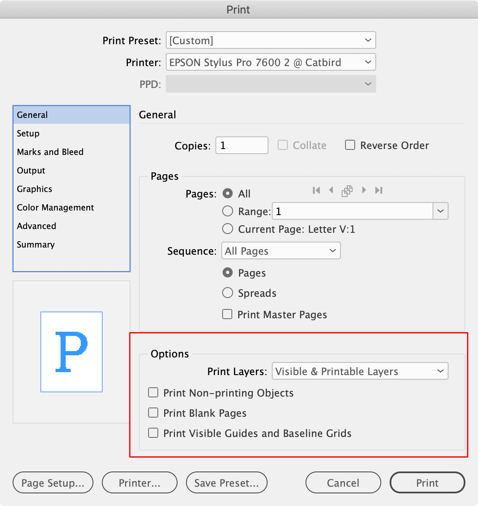Open the Color Management panel

pyautogui.click(x=55, y=208)
